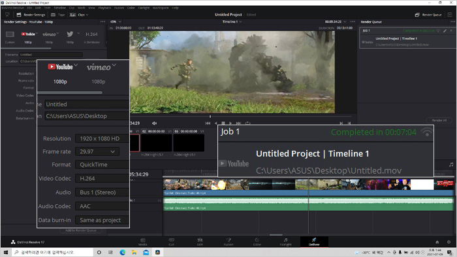Open Render Queue options menu (three dots)
457x257 pixels.
[x=452, y=22]
